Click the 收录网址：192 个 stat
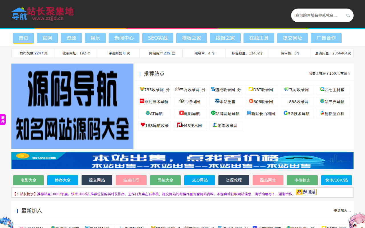The image size is (365, 228). [76, 53]
